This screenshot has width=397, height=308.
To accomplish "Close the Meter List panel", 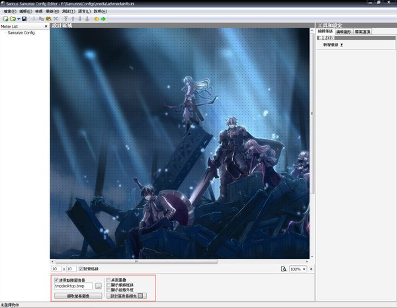I will tap(46, 26).
